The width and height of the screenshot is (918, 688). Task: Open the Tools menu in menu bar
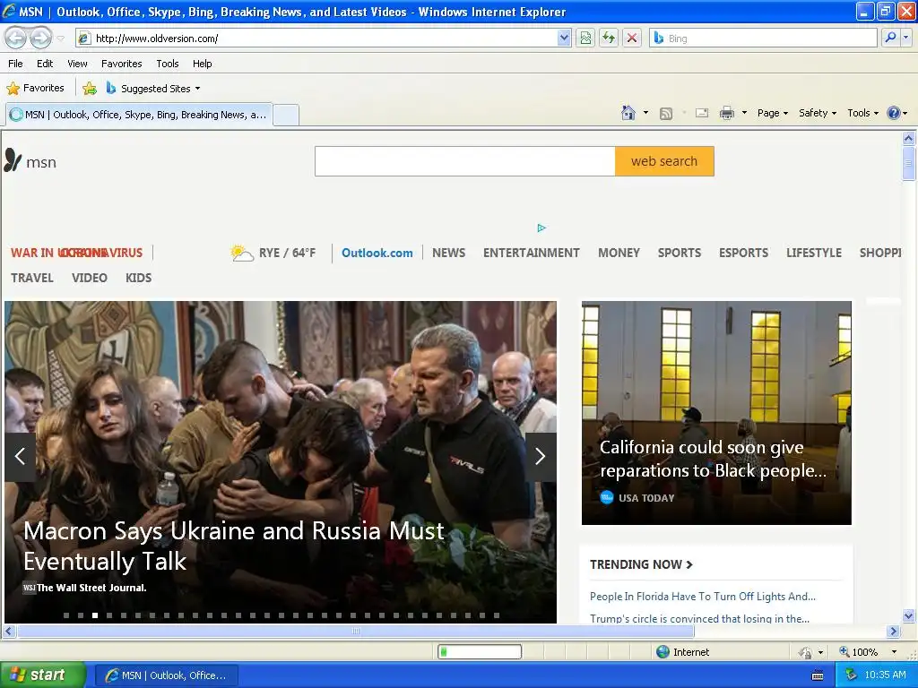pos(167,64)
